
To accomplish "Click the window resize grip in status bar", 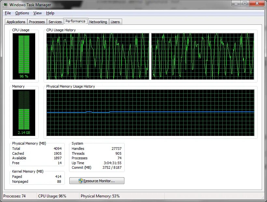I will coord(262,197).
